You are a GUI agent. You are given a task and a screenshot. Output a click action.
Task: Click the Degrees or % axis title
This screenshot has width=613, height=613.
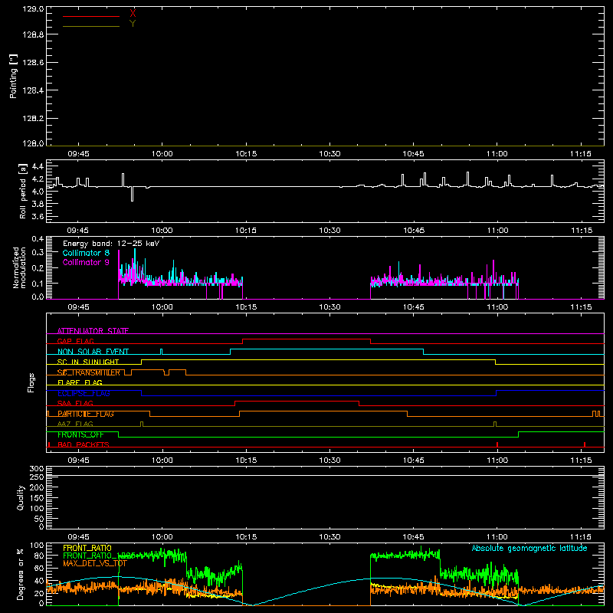[21, 574]
